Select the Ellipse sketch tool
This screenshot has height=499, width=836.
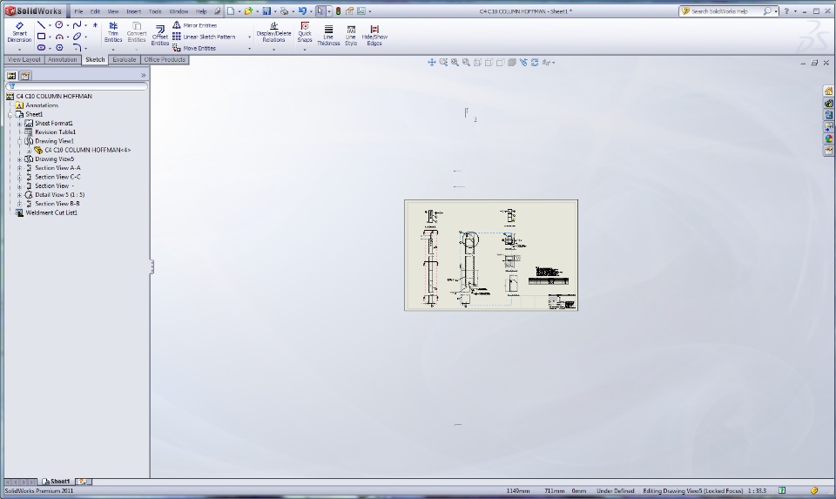78,37
